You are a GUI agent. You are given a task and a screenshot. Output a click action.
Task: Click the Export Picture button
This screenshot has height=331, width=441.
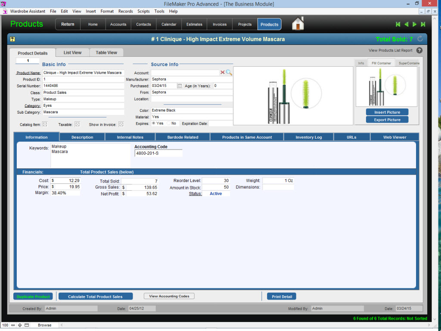click(387, 120)
